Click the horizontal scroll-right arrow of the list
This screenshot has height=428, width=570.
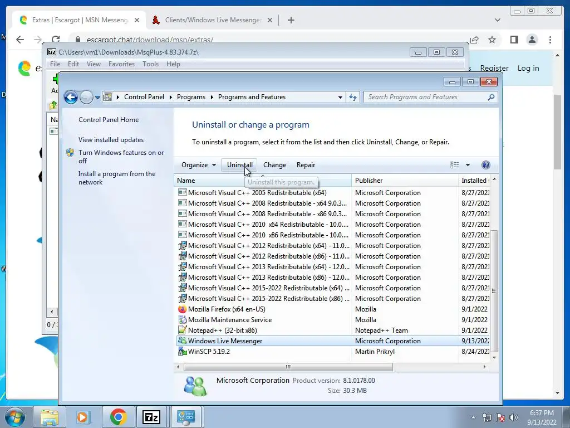point(484,367)
